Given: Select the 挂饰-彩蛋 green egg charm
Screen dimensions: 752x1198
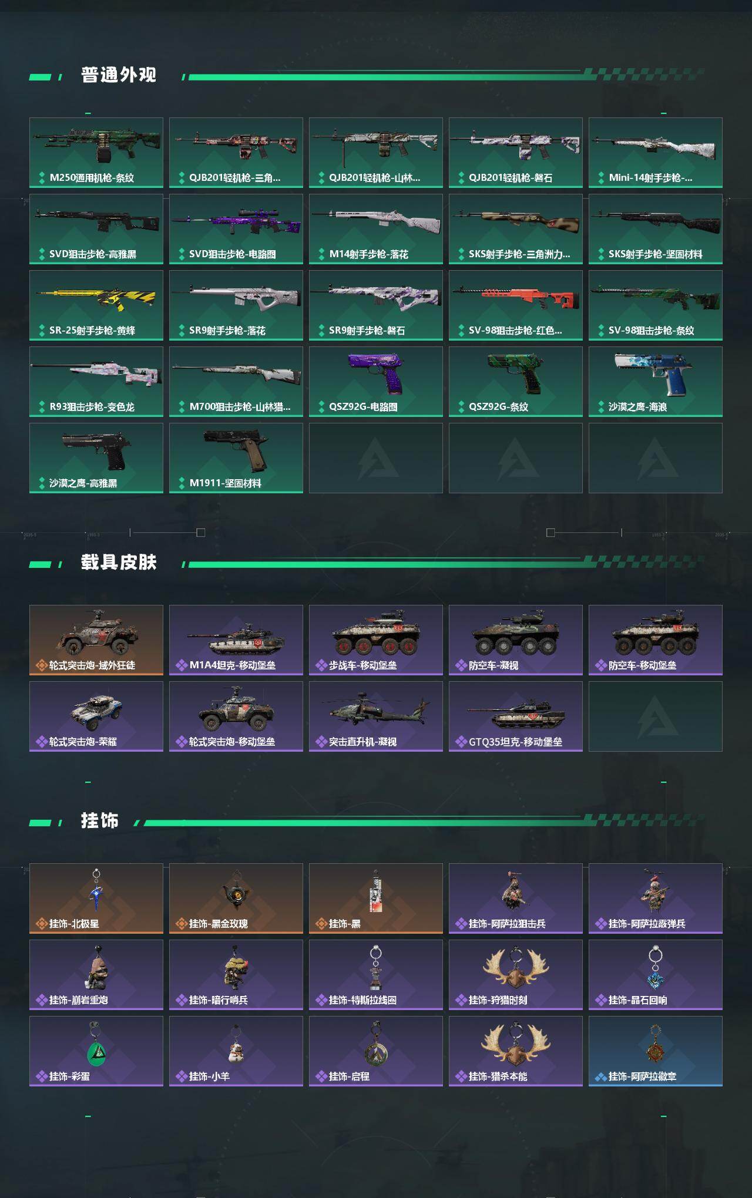Looking at the screenshot, I should click(x=96, y=1051).
